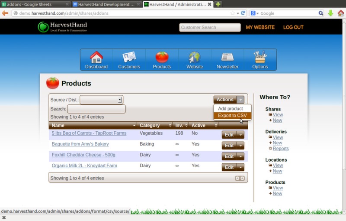Expand the Actions dropdown arrow
Viewport: 346px width, 221px height.
tap(241, 100)
